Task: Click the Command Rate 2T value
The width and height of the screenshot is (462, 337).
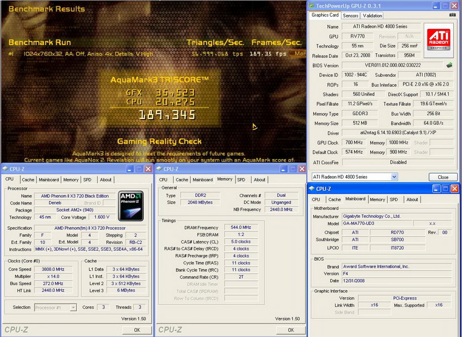Action: [241, 277]
